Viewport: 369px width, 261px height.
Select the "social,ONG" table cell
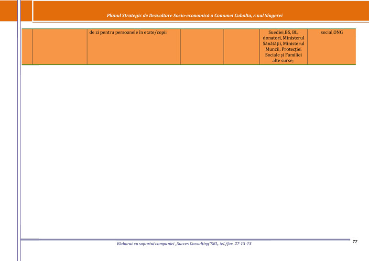pyautogui.click(x=331, y=33)
